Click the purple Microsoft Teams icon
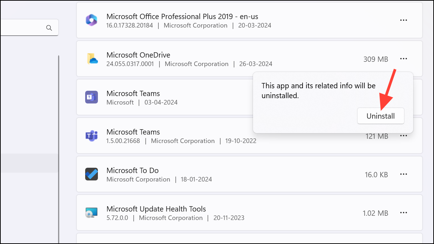 tap(92, 97)
